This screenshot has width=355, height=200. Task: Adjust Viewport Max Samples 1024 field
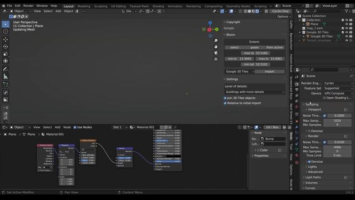click(x=337, y=121)
